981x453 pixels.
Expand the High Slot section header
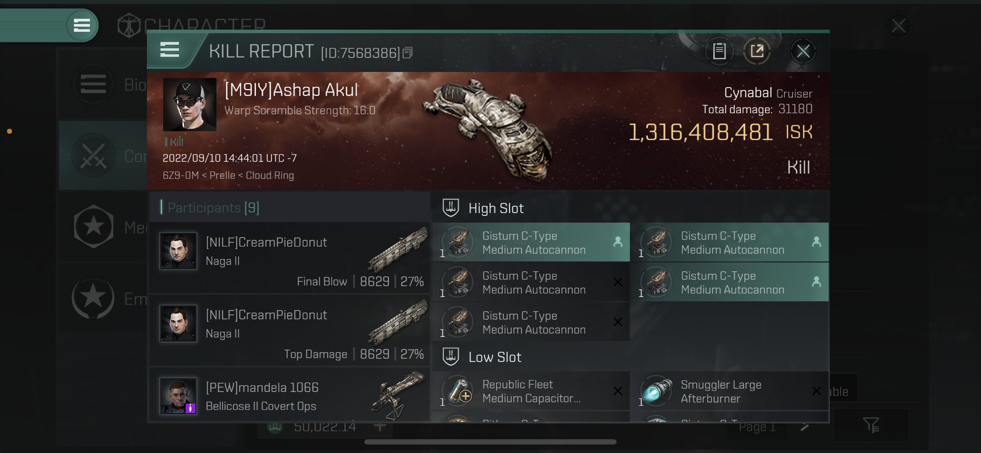[x=496, y=209]
